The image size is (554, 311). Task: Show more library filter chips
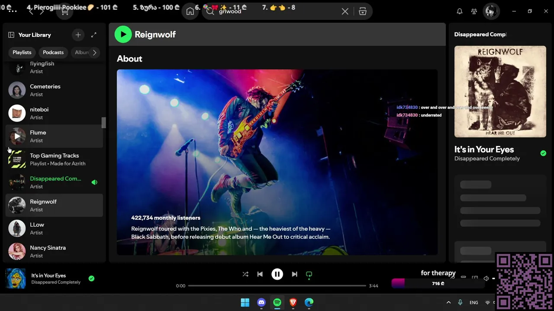(x=94, y=52)
